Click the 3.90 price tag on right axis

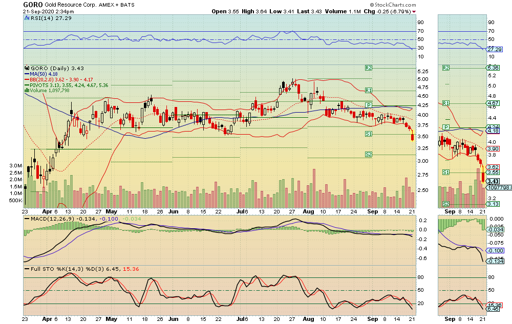click(493, 148)
